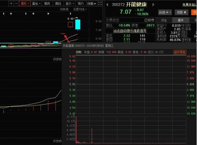Go to next stock with right arrow
The height and width of the screenshot is (145, 197).
click(153, 5)
